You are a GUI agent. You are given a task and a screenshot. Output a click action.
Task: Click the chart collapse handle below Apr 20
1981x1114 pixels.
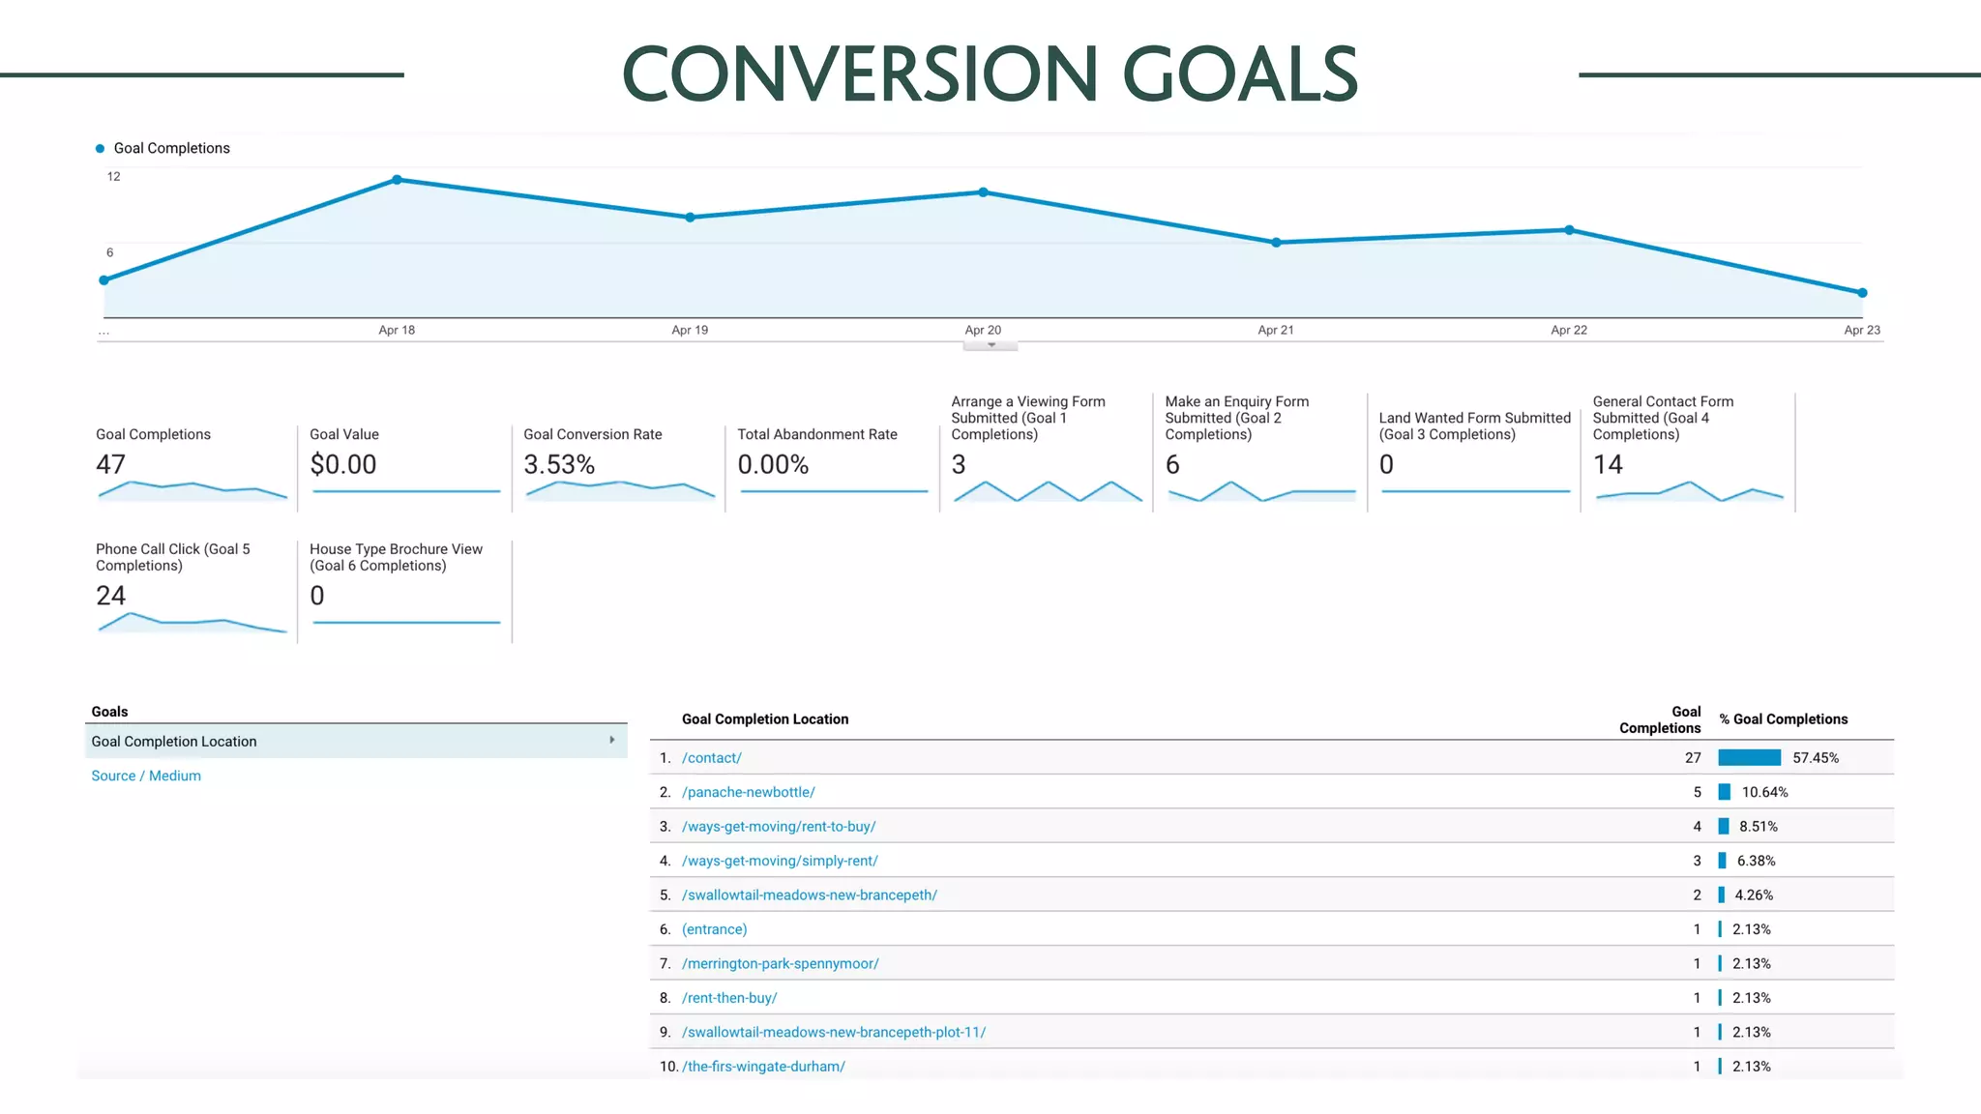pos(990,345)
